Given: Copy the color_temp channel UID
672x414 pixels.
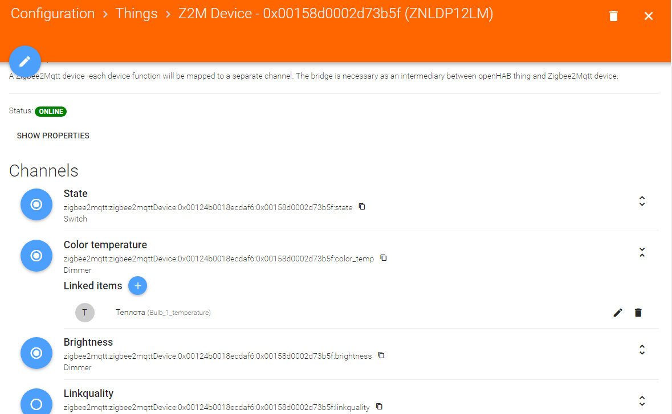Looking at the screenshot, I should click(x=383, y=258).
